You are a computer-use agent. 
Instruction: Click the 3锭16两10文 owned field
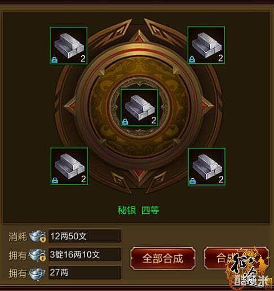click(85, 254)
